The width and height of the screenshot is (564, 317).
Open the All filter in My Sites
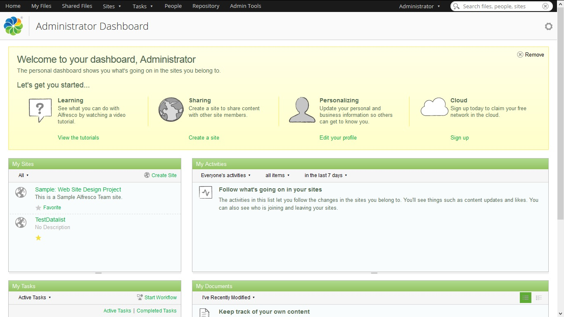pos(24,175)
